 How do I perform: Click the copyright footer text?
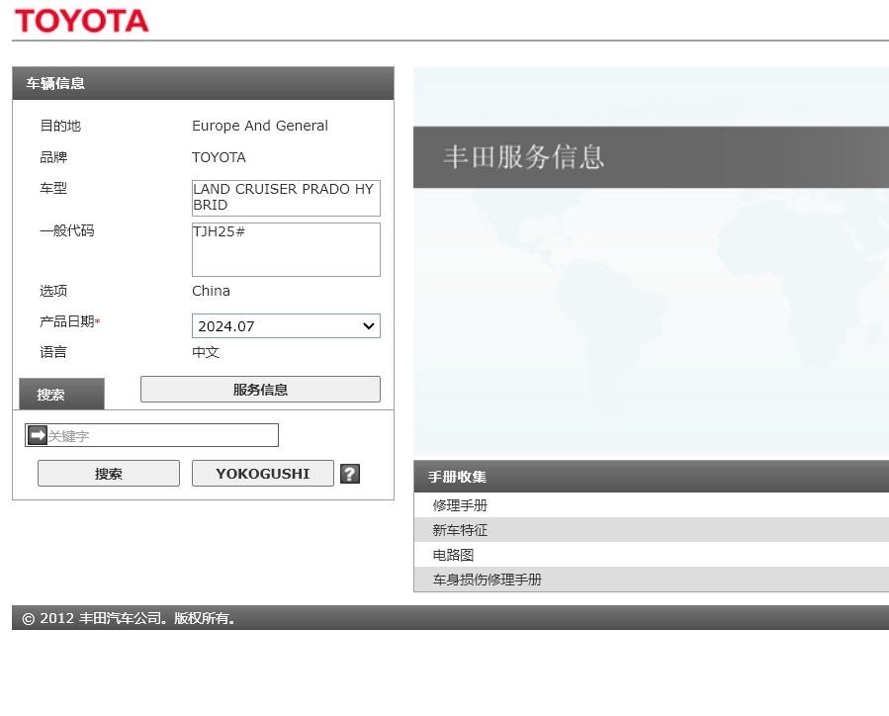pyautogui.click(x=129, y=618)
